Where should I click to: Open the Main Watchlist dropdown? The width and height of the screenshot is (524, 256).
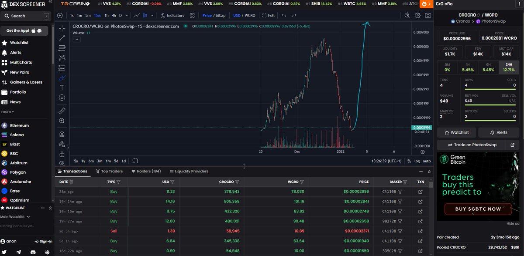pyautogui.click(x=15, y=216)
